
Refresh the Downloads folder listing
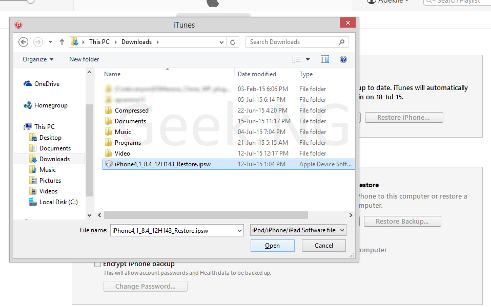[233, 42]
